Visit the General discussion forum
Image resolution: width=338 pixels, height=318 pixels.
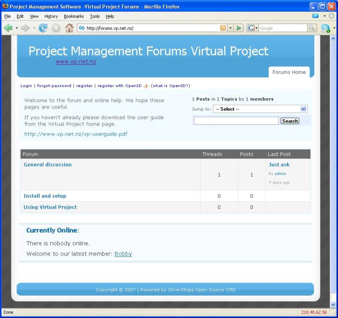point(47,164)
